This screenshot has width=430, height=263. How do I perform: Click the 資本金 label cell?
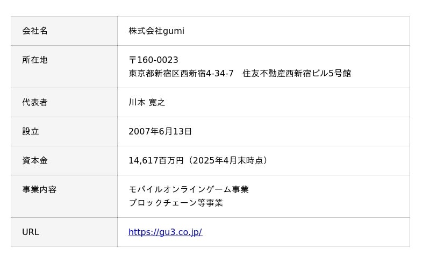35,160
